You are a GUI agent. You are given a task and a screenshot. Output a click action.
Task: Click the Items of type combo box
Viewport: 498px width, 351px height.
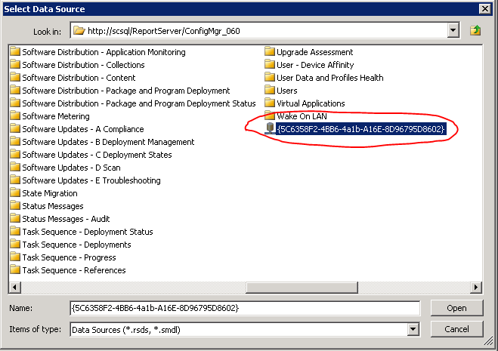coord(245,329)
